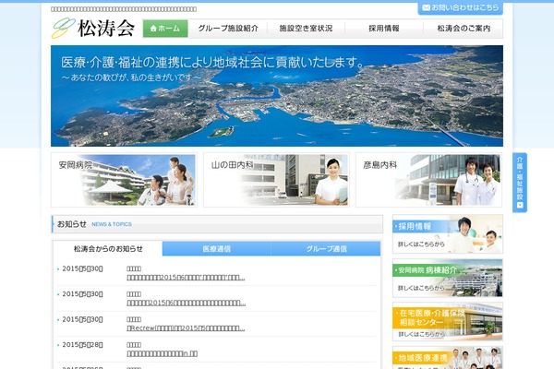This screenshot has height=369, width=554.
Task: Open the 彦島内科 facility card
Action: pos(428,180)
